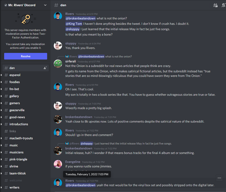
Task: Expand the espanol channel arrow
Action: 1,75
